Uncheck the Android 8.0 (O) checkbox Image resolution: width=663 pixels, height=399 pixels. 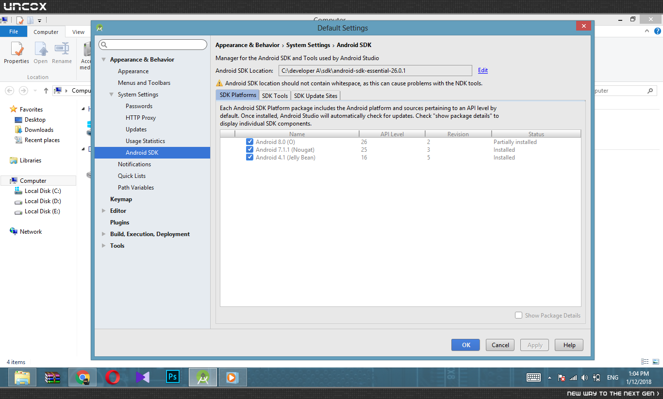(x=249, y=142)
